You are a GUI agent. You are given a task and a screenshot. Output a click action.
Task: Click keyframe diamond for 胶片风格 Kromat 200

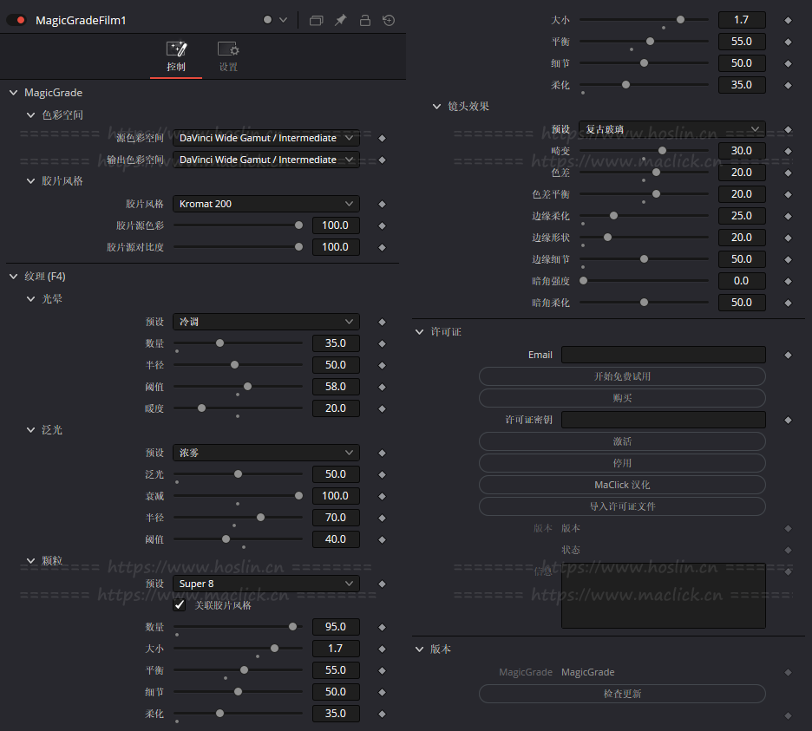pos(383,205)
